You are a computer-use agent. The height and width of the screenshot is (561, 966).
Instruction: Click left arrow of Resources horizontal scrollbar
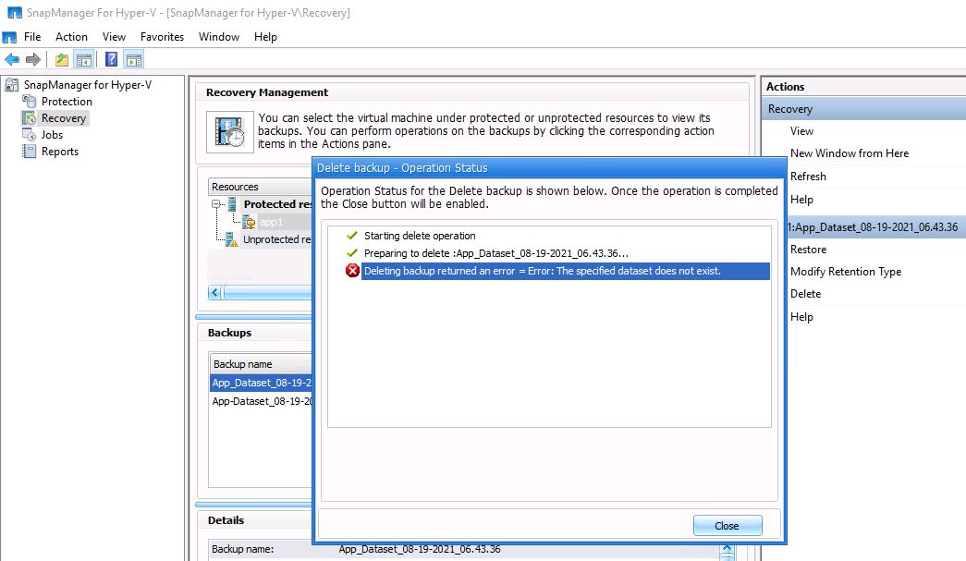click(x=216, y=293)
